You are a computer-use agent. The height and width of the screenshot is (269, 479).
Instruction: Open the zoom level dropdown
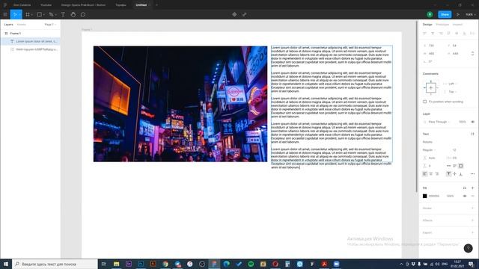(470, 14)
